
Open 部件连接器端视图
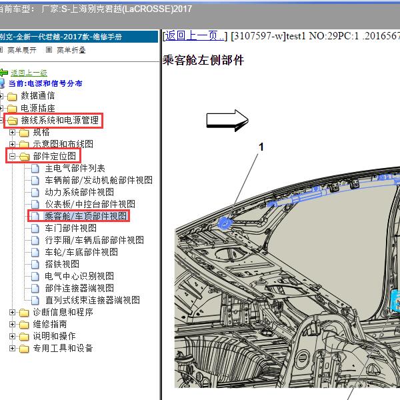click(79, 288)
